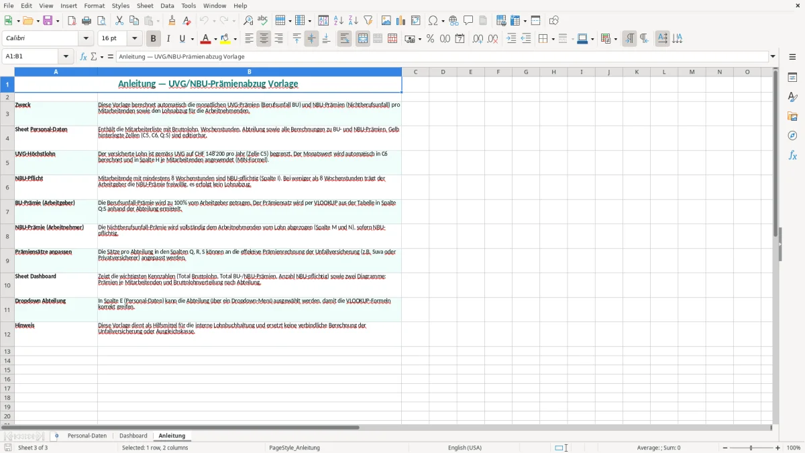Expand the formula bar
805x453 pixels.
[773, 57]
